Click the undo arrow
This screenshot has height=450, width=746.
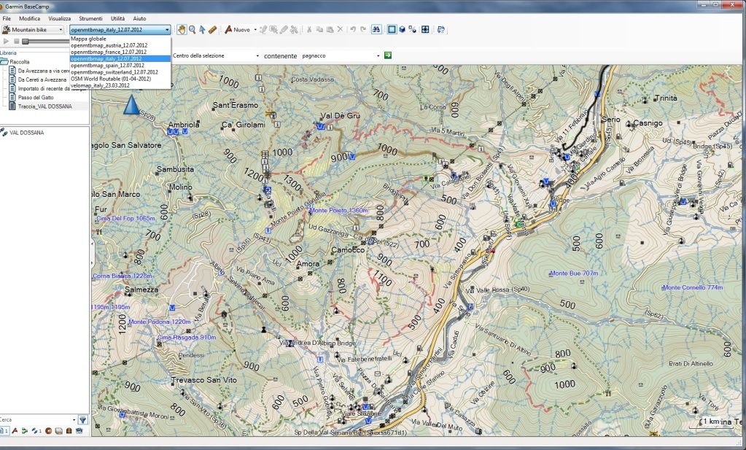pyautogui.click(x=353, y=29)
